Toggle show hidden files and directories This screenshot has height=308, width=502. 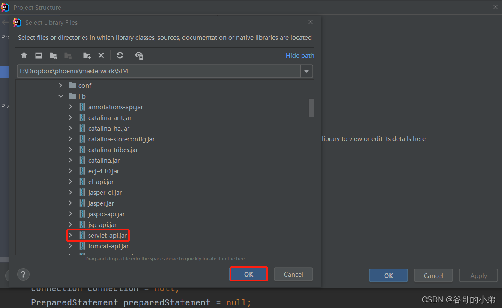(139, 55)
